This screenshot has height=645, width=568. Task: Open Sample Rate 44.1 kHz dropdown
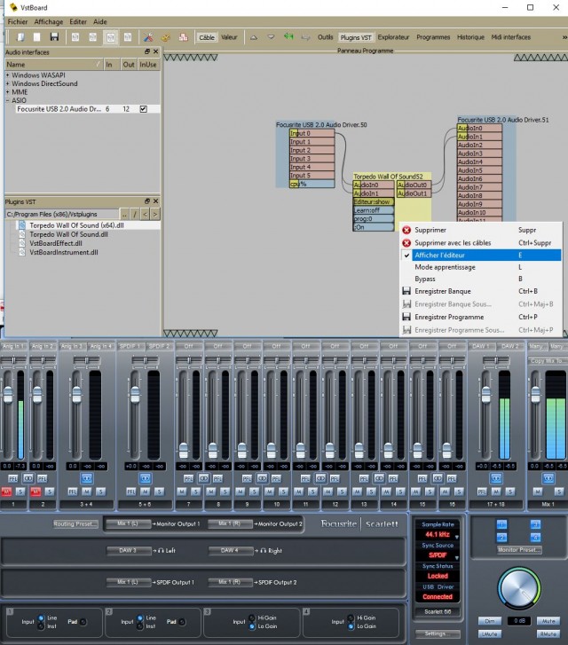pyautogui.click(x=438, y=536)
